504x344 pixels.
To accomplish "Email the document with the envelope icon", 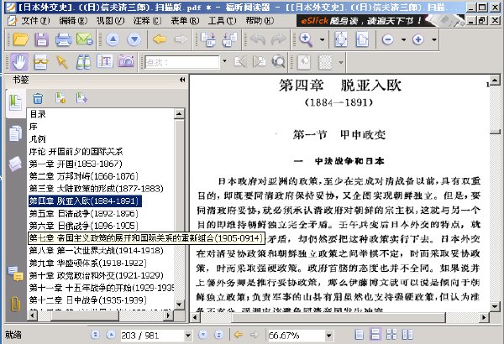I will tap(85, 39).
